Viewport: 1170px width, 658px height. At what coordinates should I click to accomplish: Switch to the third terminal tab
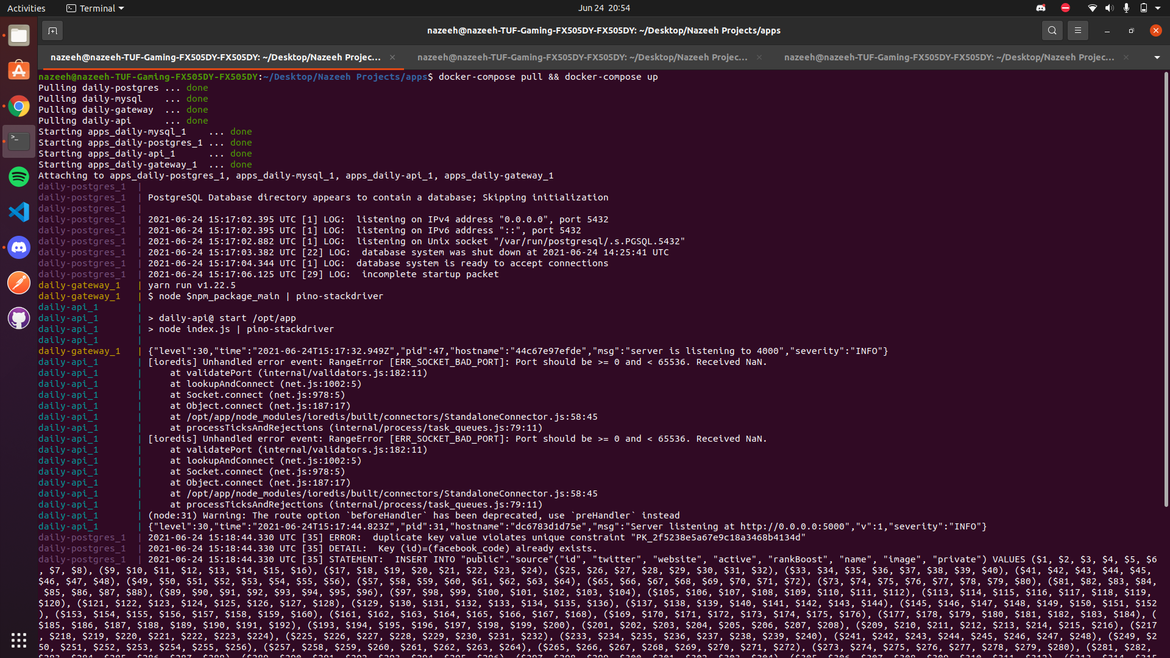click(949, 57)
